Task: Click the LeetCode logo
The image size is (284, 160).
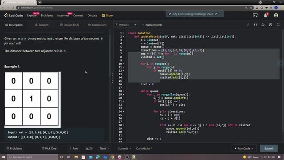Action: pos(14,16)
